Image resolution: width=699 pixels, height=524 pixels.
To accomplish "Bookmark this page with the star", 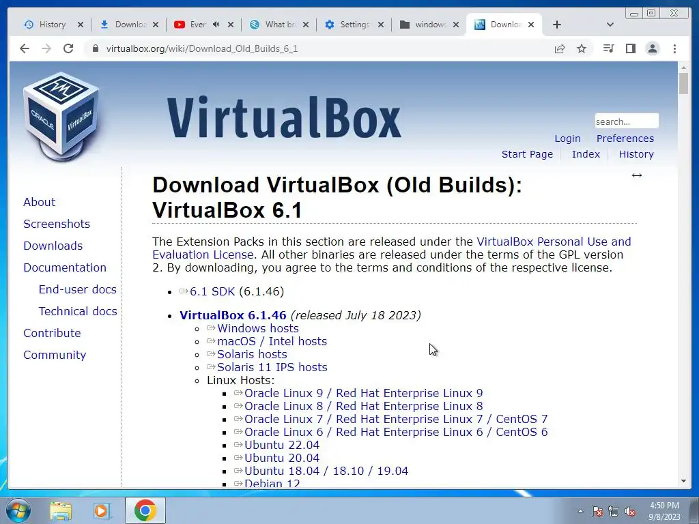I will (x=582, y=48).
